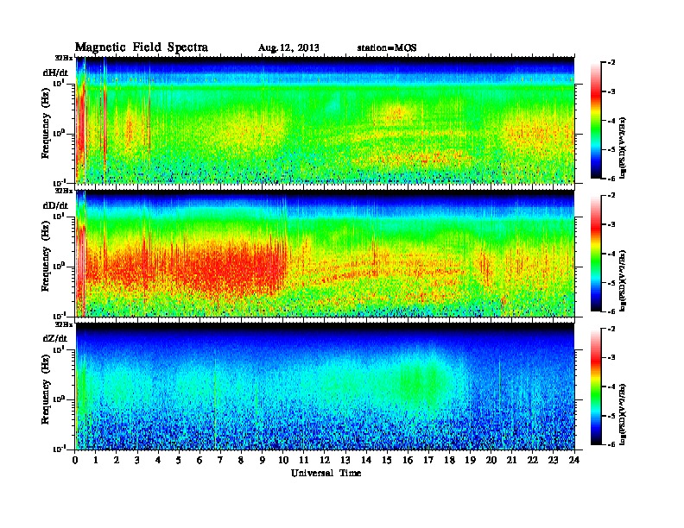Click hour '10' on the time axis
The height and width of the screenshot is (528, 684).
(x=283, y=461)
